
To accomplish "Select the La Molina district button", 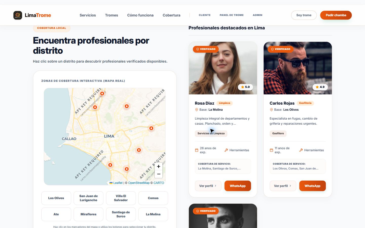I will (153, 214).
